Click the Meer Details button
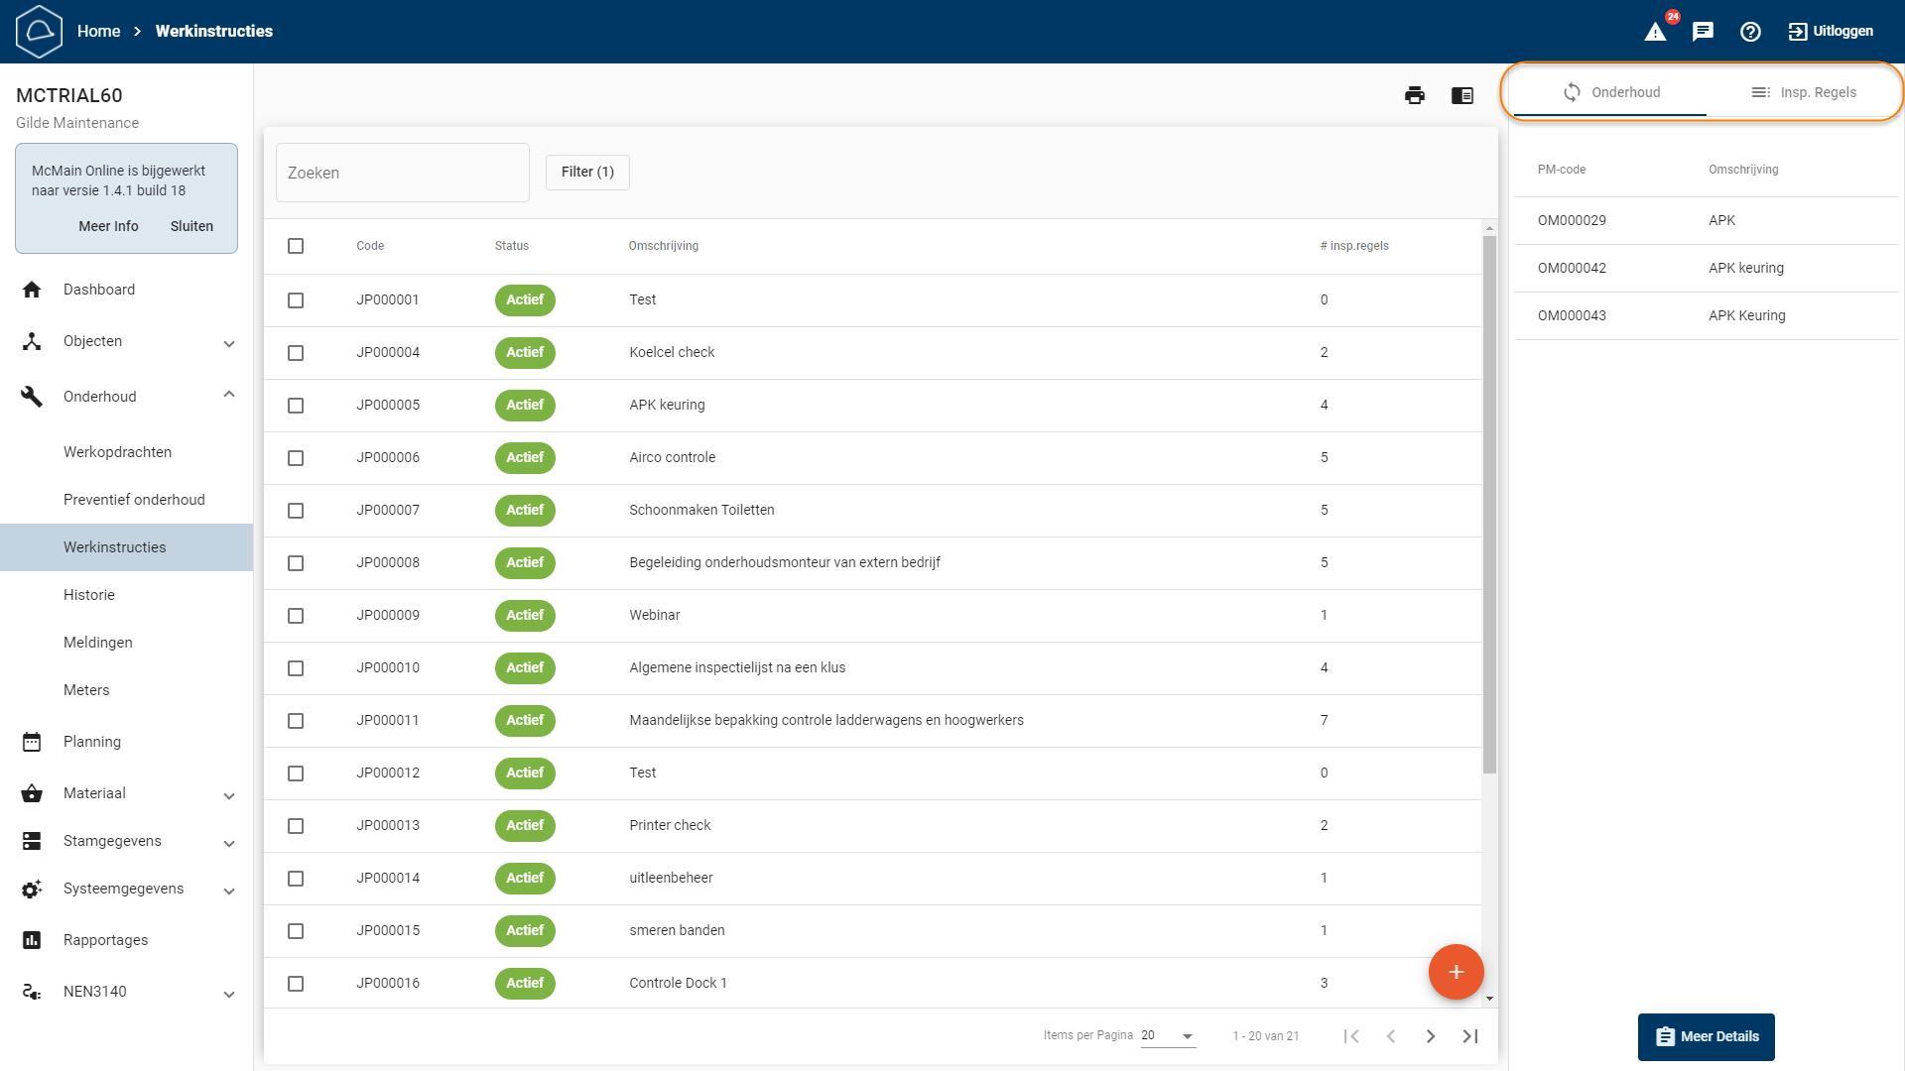The image size is (1905, 1071). coord(1706,1036)
